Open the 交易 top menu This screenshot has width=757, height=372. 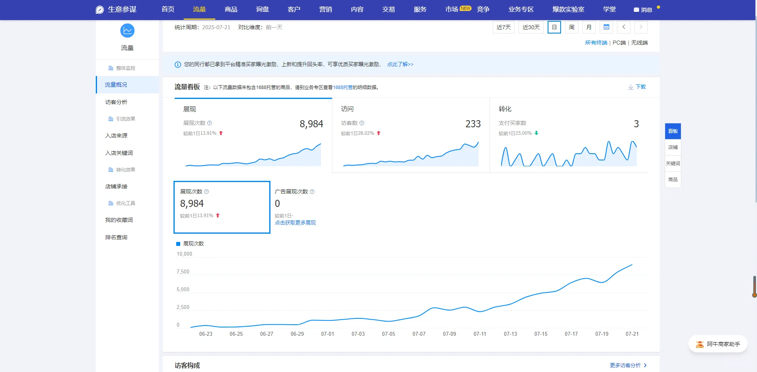pyautogui.click(x=389, y=9)
